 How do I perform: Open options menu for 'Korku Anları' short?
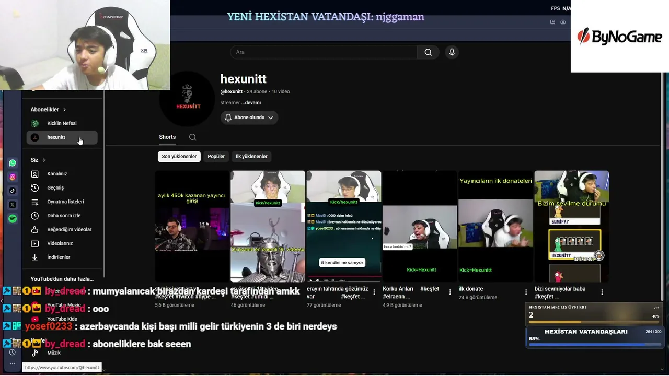[450, 292]
